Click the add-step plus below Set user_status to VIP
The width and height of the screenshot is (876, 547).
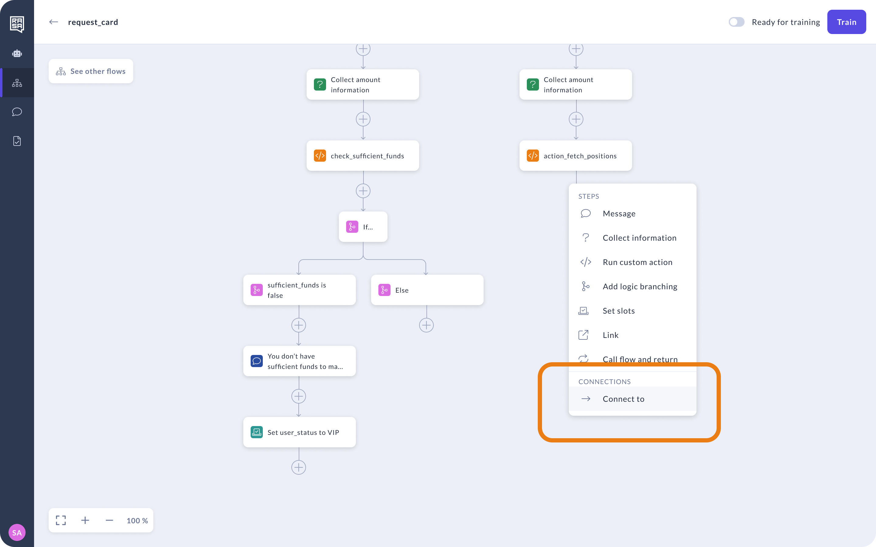[x=299, y=467]
